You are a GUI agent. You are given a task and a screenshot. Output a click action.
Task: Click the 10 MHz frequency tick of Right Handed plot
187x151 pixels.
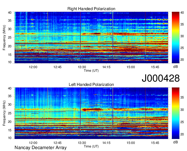click(10, 62)
